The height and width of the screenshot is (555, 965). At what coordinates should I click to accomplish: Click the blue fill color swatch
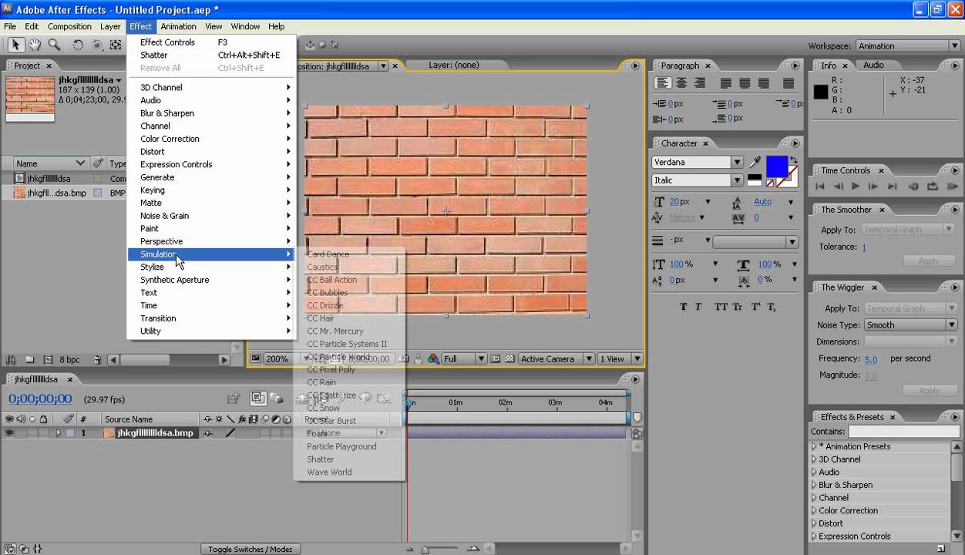point(777,166)
